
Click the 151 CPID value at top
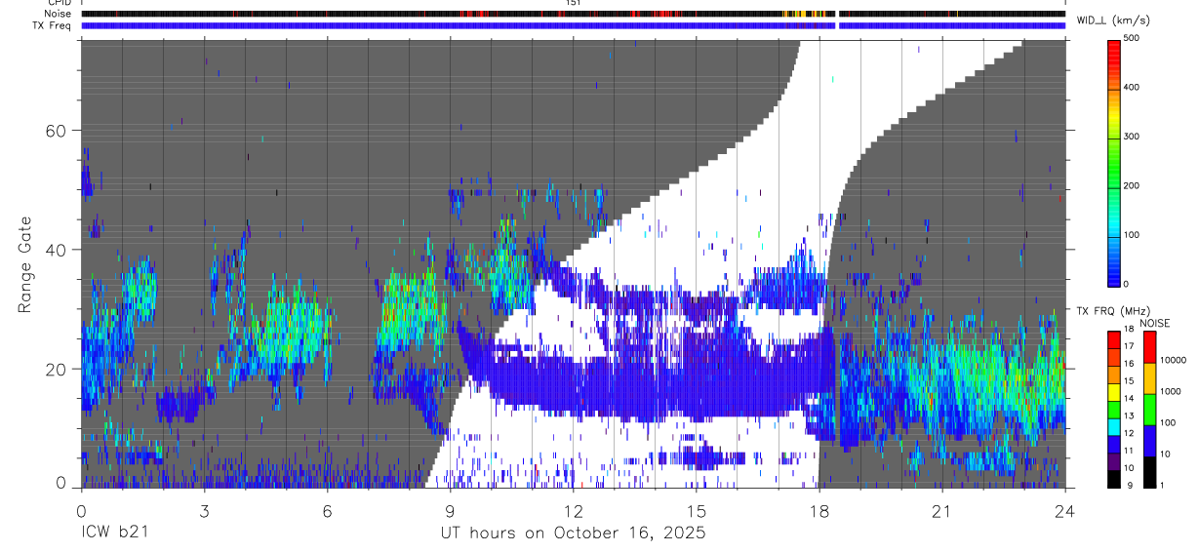(574, 3)
